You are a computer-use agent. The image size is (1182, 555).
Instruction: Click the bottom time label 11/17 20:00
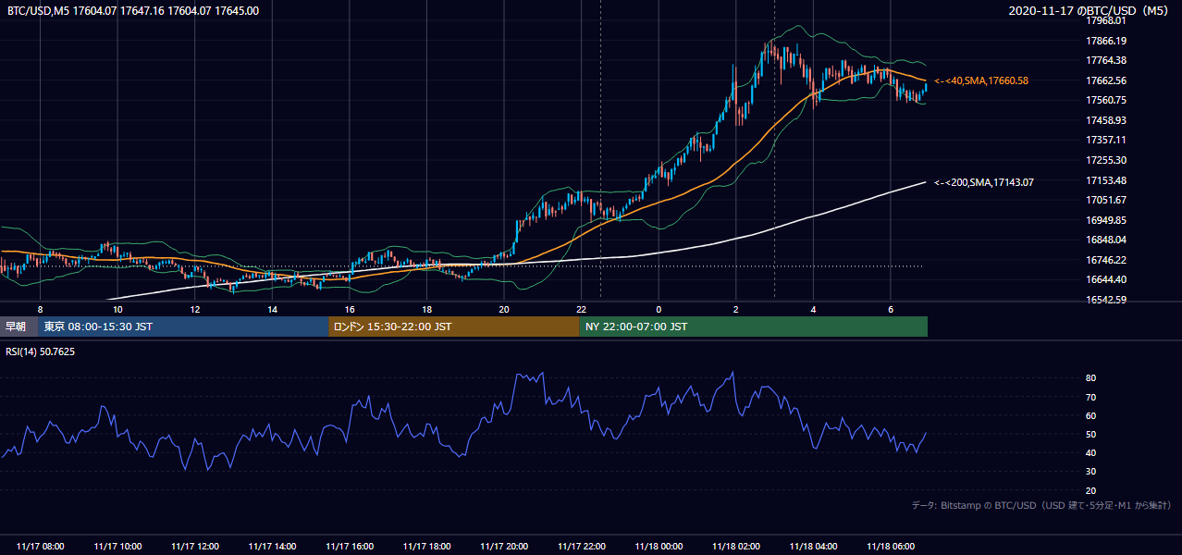(x=504, y=546)
